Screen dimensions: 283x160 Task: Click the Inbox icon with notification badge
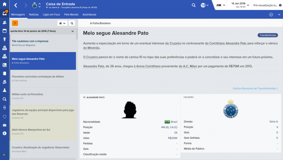(x=5, y=13)
